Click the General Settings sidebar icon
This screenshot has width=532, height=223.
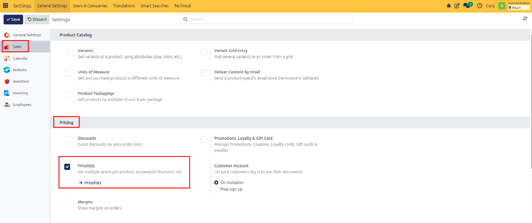point(6,35)
